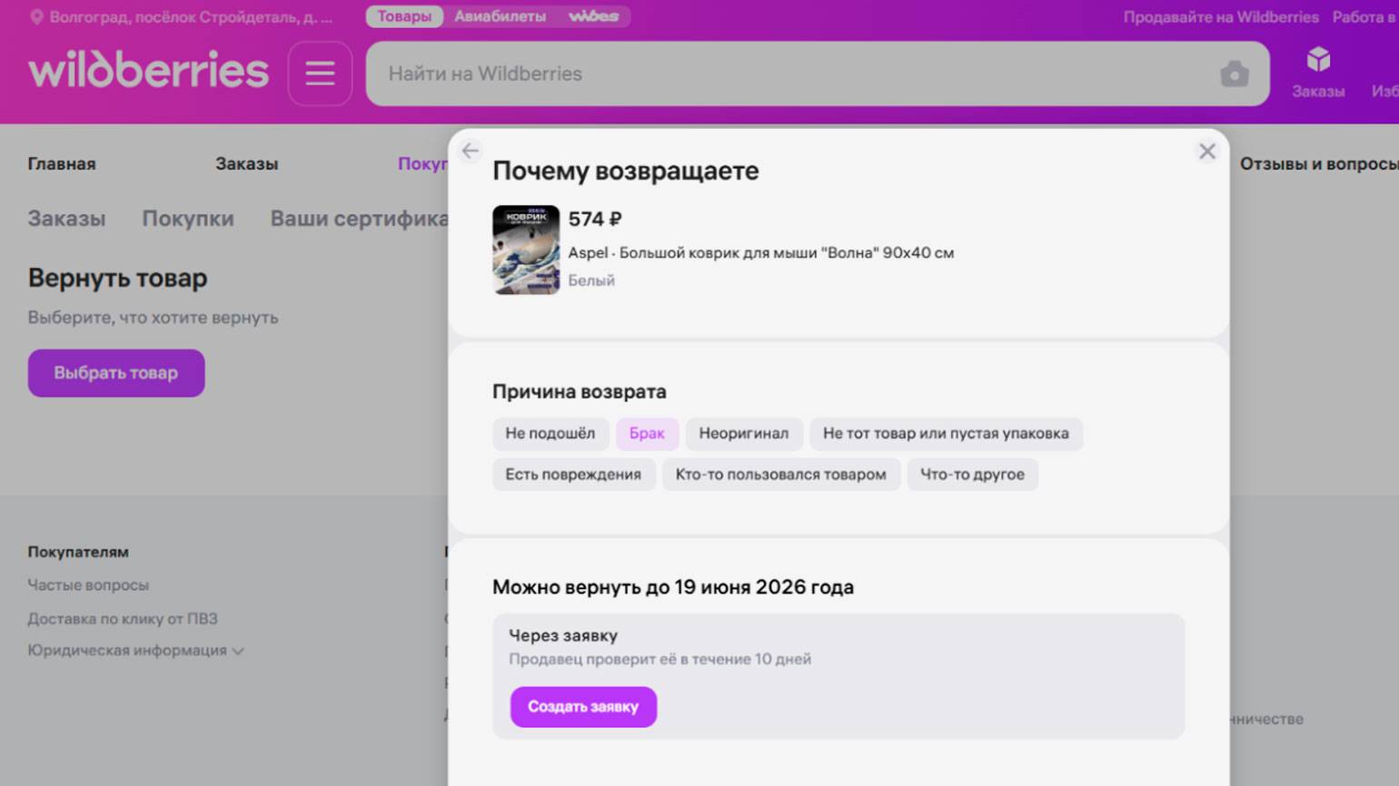The width and height of the screenshot is (1399, 786).
Task: Close the return reason dialog
Action: pyautogui.click(x=1206, y=152)
